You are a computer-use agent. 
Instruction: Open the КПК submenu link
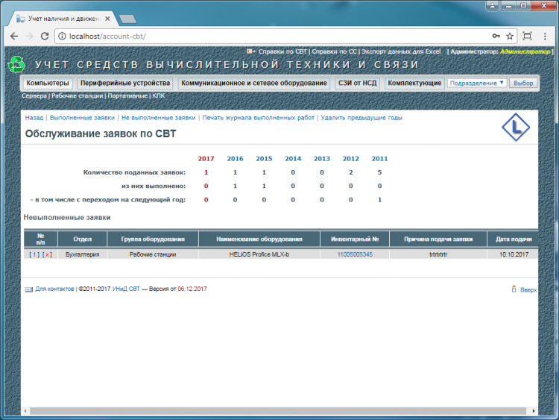(x=158, y=95)
